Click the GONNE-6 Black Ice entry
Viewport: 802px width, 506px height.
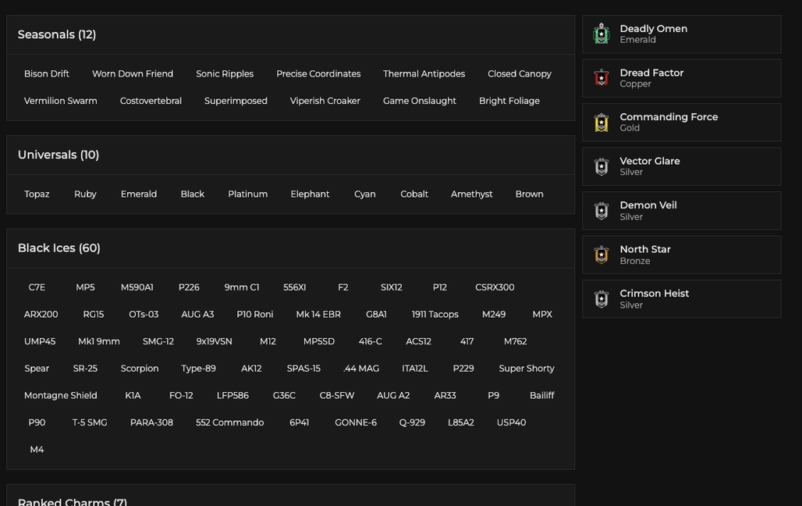(x=356, y=423)
